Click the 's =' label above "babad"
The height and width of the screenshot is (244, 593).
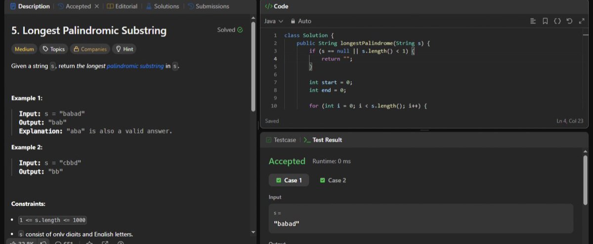pyautogui.click(x=277, y=213)
